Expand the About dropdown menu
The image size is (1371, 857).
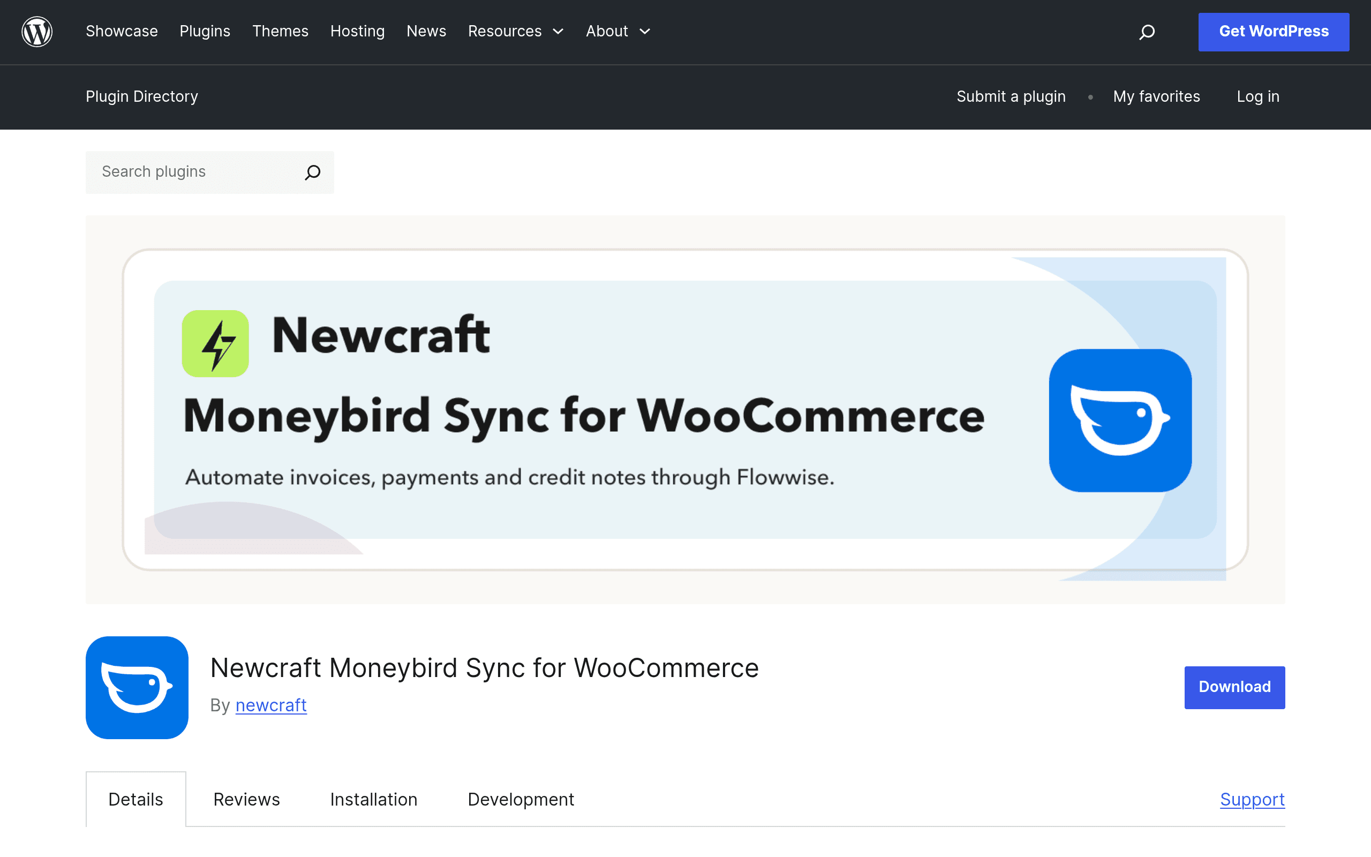coord(618,31)
